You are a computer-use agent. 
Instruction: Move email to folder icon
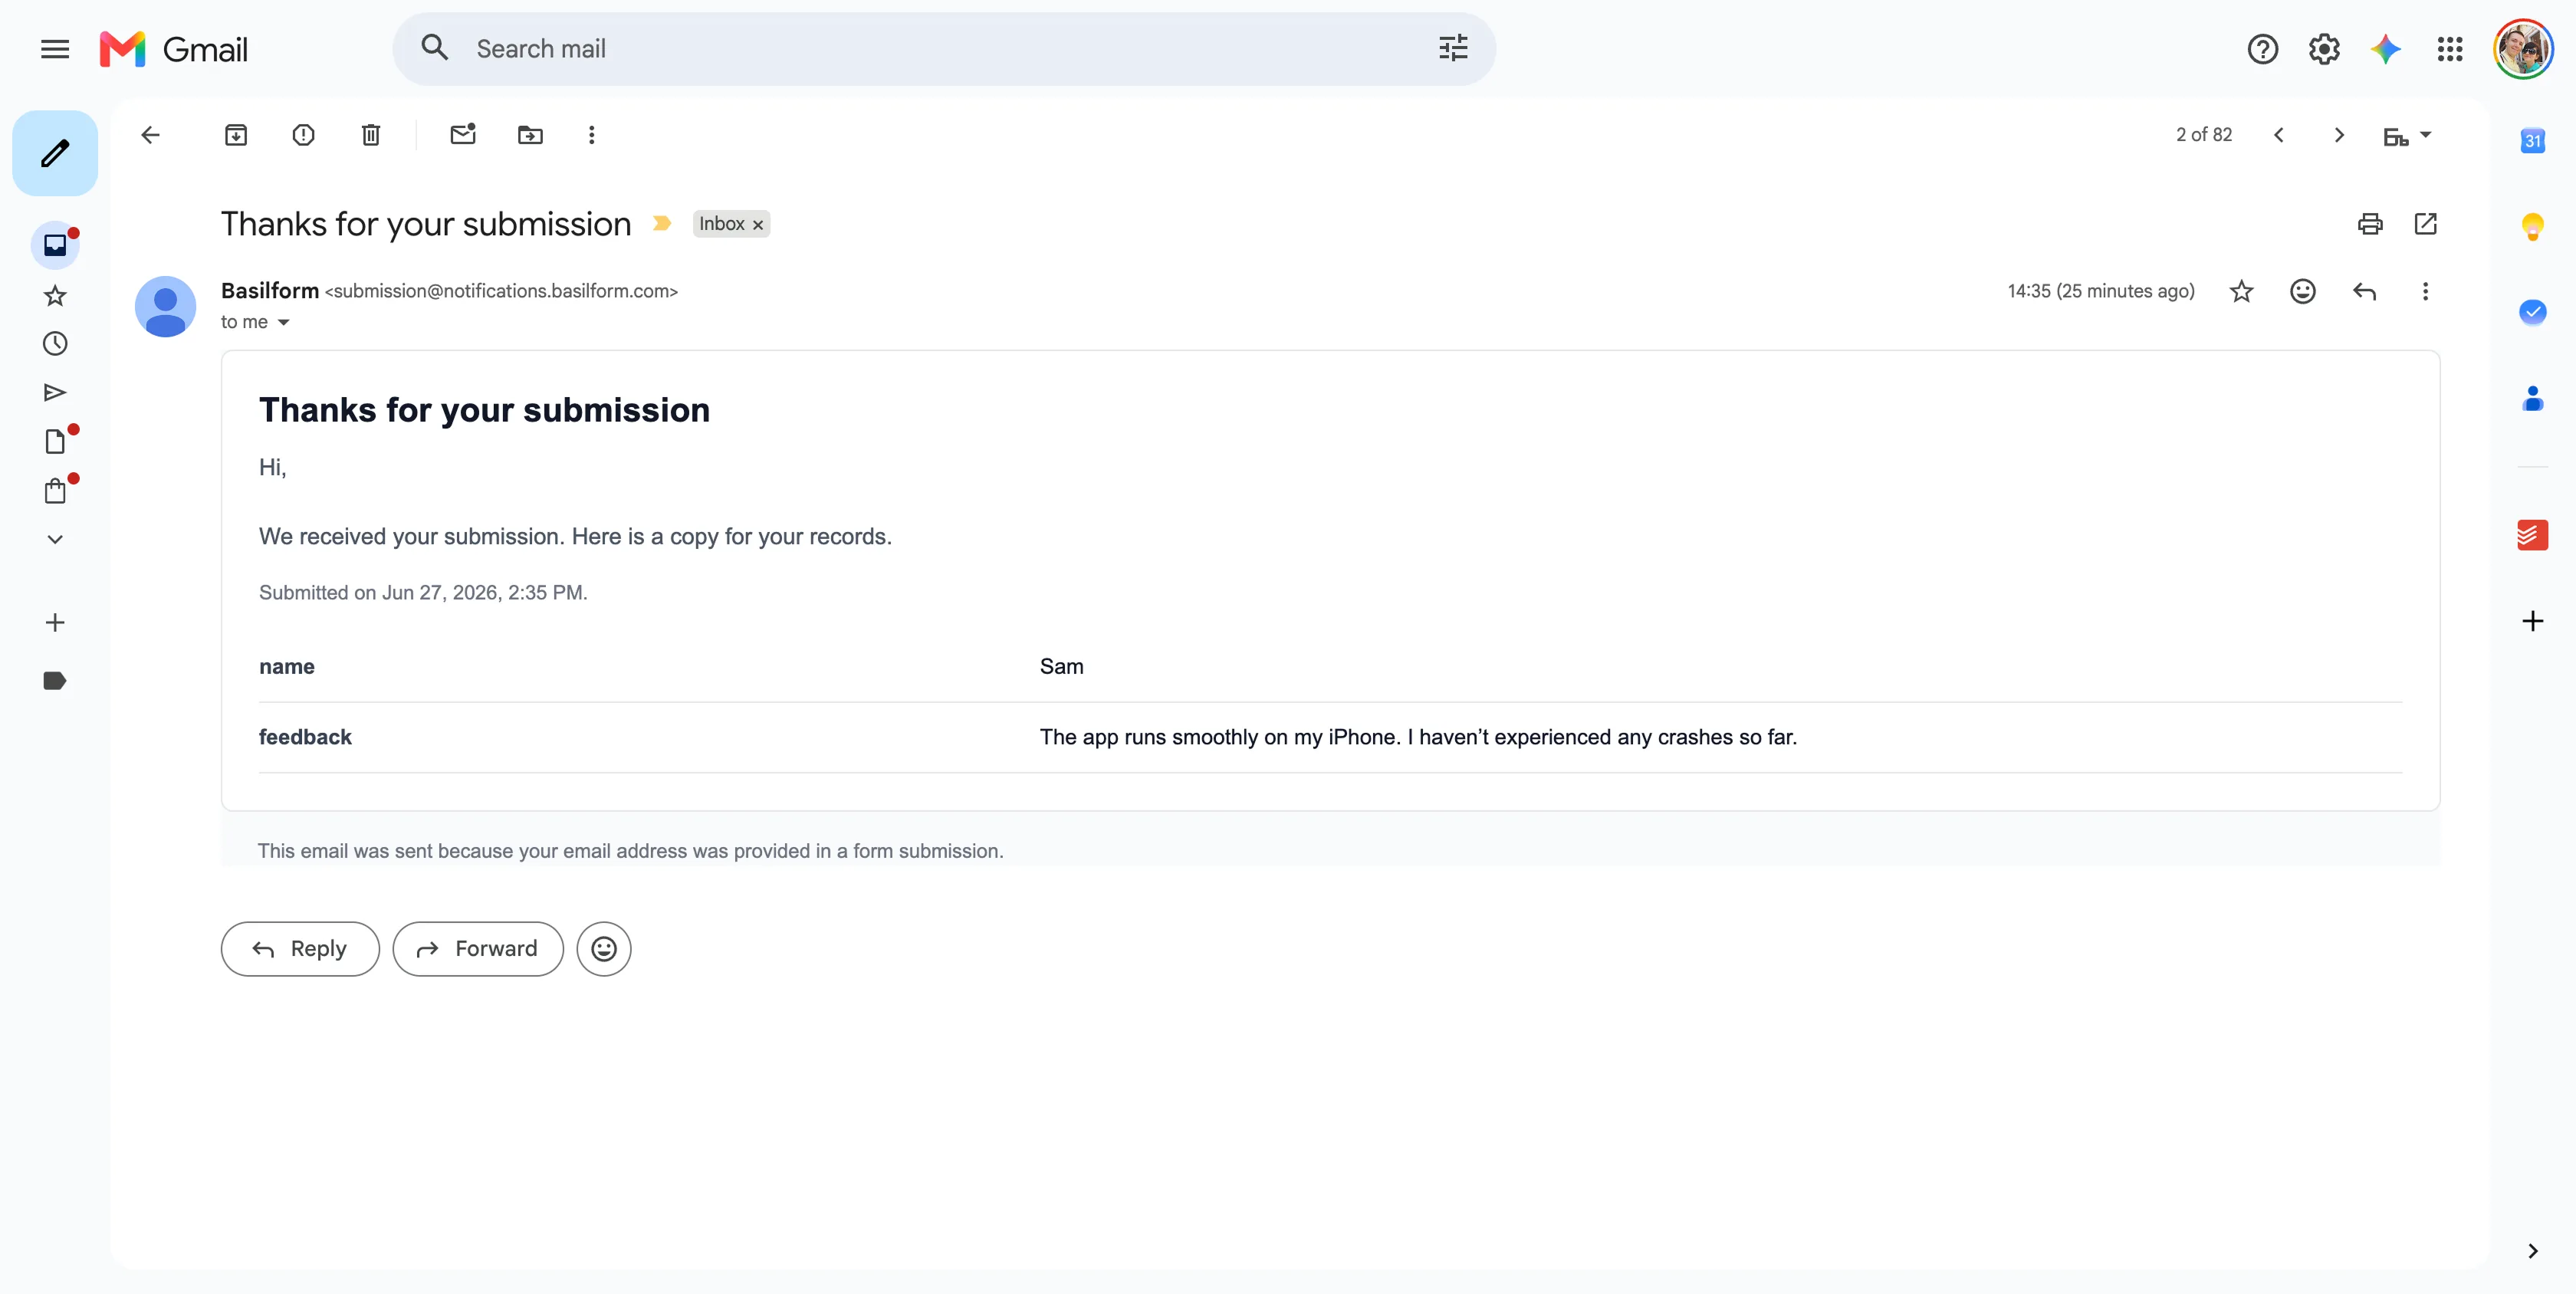point(530,135)
